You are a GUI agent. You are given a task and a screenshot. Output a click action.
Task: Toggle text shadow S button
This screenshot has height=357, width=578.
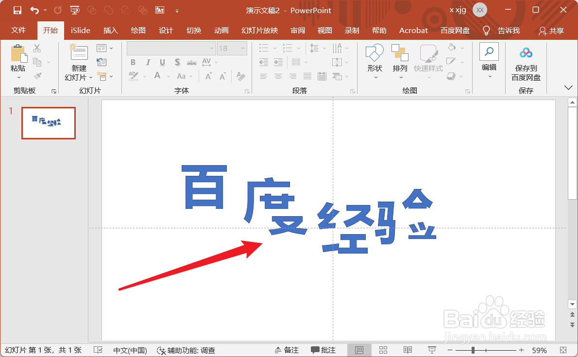click(177, 62)
